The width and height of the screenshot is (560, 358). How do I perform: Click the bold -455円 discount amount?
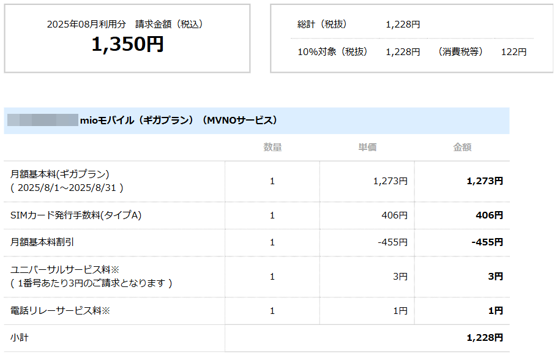[x=487, y=242]
